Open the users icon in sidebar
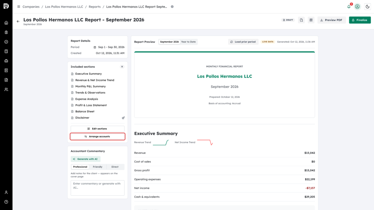The image size is (374, 210). pos(6,90)
